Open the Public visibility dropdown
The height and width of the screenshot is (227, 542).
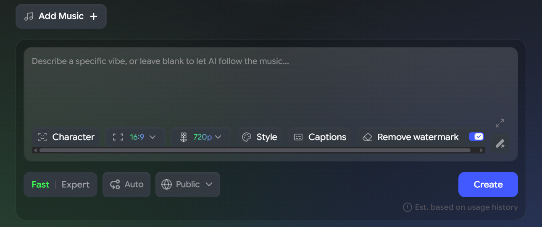pyautogui.click(x=188, y=185)
